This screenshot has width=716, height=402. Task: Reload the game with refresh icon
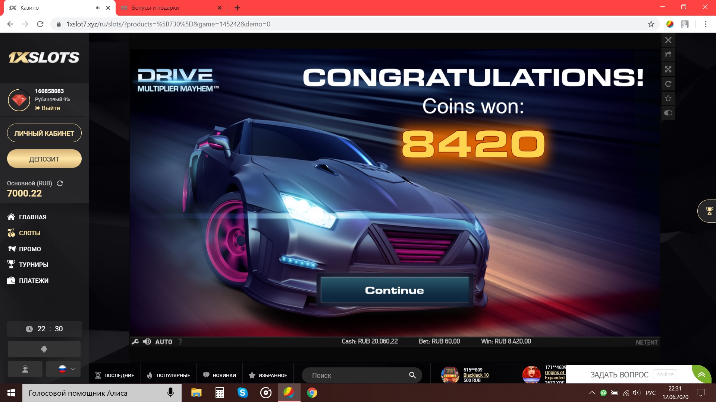(x=668, y=84)
